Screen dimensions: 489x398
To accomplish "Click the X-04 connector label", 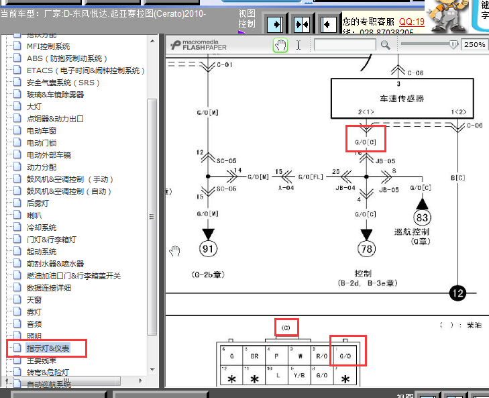I will 286,188.
